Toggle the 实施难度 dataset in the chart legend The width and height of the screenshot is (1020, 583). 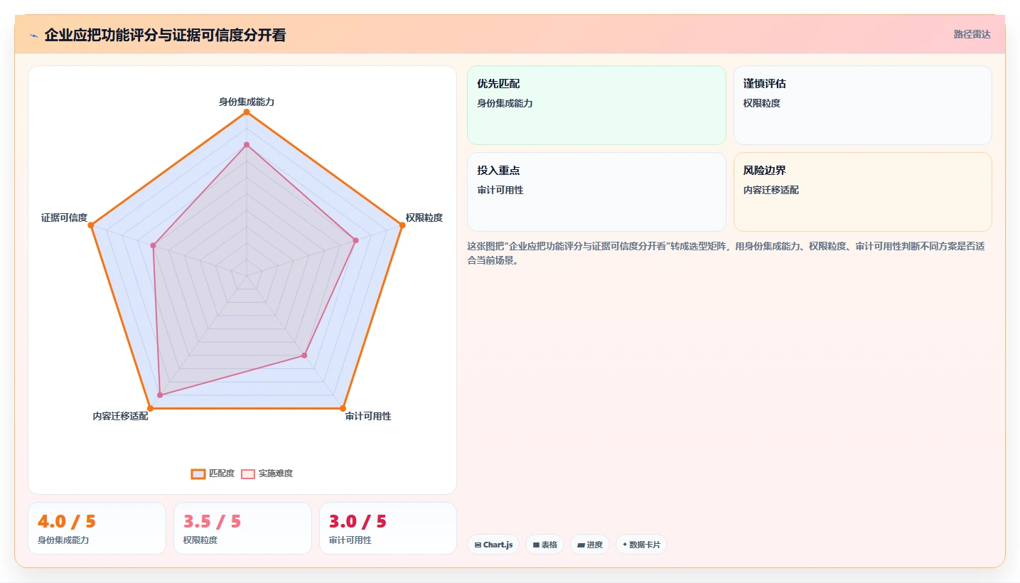(267, 474)
